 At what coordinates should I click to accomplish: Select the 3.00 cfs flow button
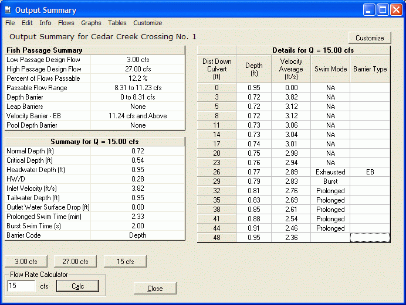pyautogui.click(x=26, y=261)
